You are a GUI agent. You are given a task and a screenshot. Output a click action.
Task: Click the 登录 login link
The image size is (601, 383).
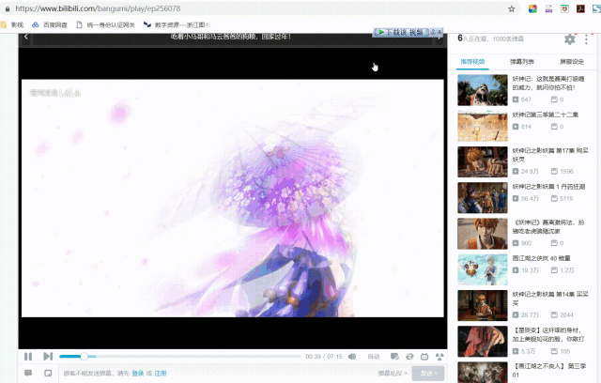(138, 373)
